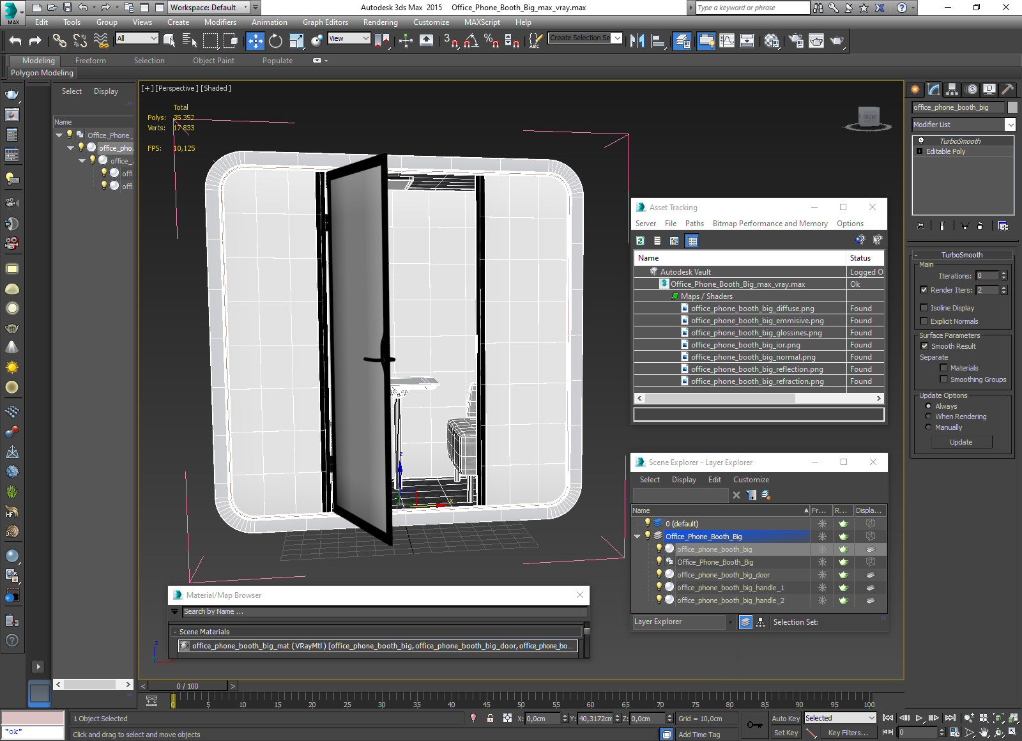Open the Modifier List dropdown
Image resolution: width=1022 pixels, height=741 pixels.
[1010, 125]
